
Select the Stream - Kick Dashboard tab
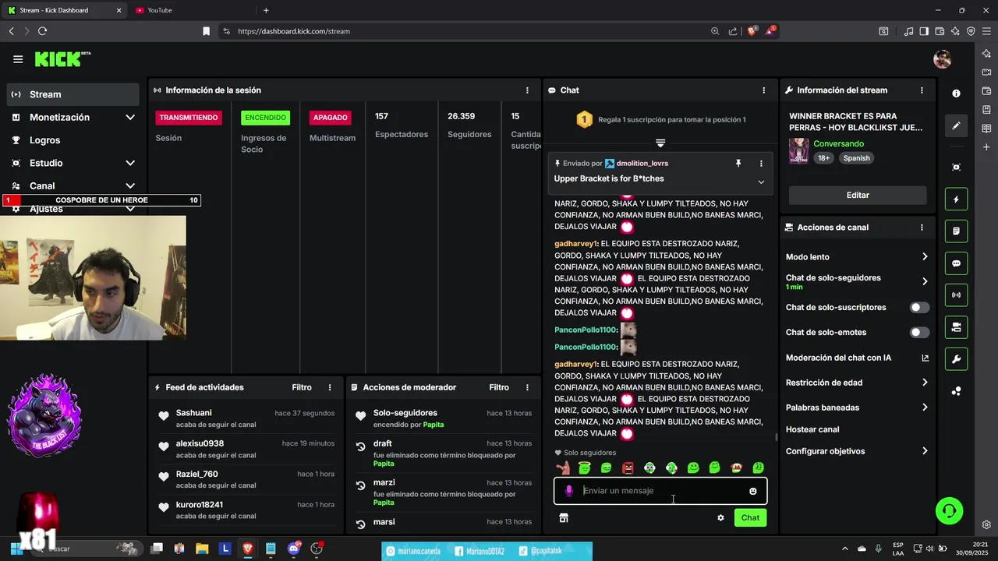(x=64, y=10)
